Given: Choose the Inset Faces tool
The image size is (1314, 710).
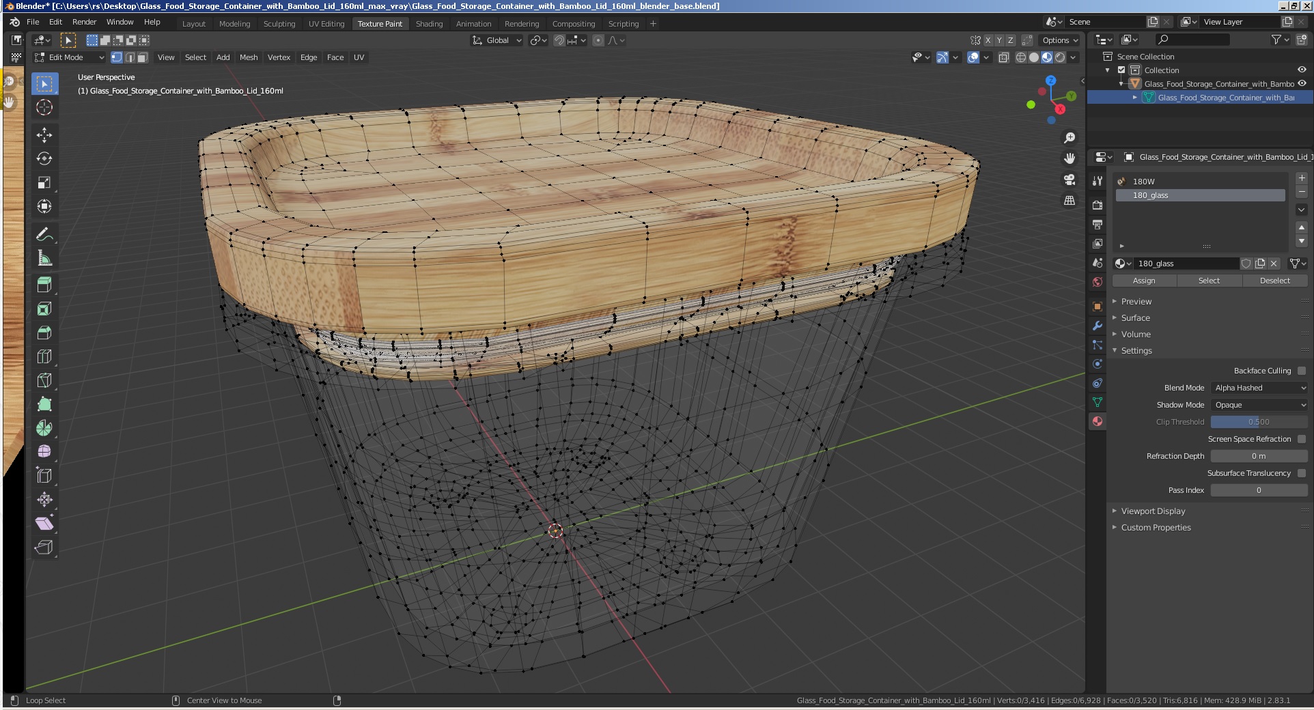Looking at the screenshot, I should coord(44,309).
